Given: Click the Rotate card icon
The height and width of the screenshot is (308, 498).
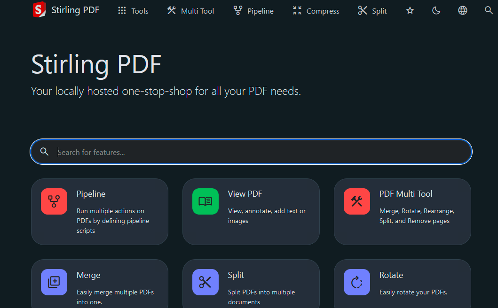Looking at the screenshot, I should 357,282.
